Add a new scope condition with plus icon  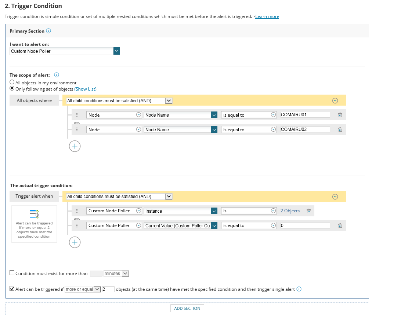[75, 146]
